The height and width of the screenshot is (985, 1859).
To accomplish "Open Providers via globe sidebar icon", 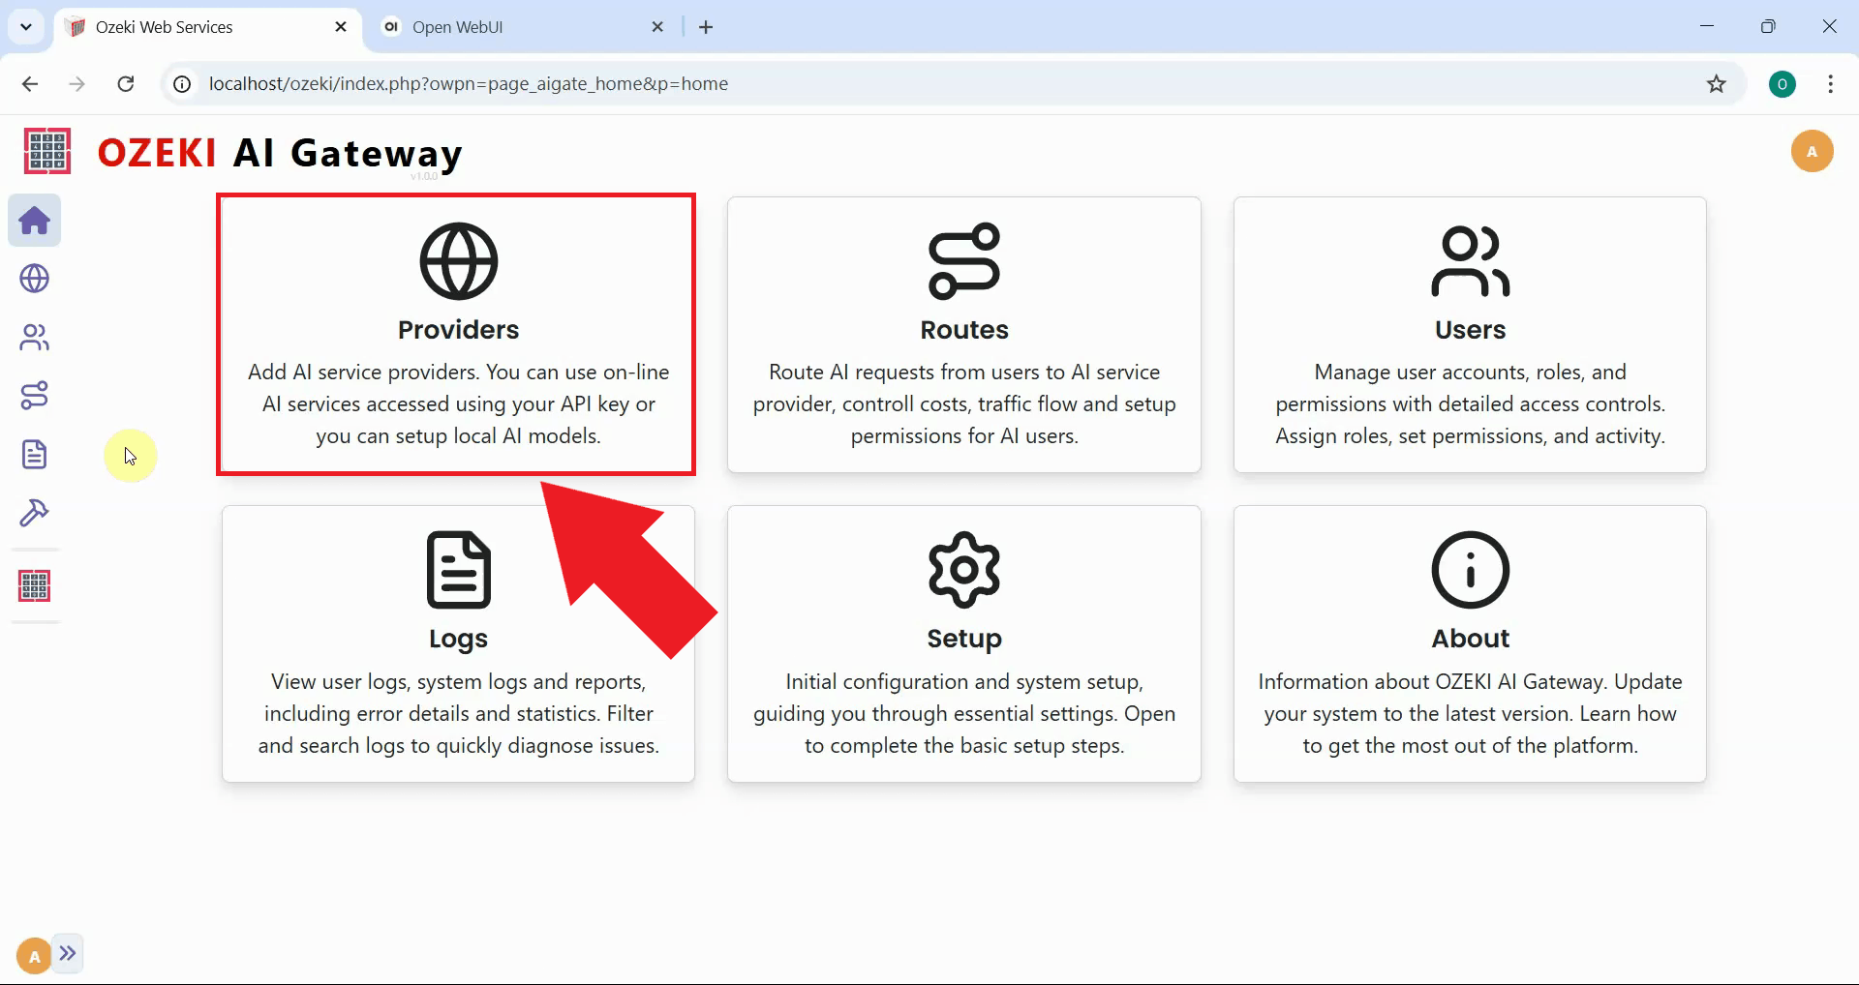I will coord(35,279).
